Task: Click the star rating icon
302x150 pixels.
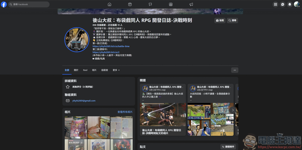Action: point(68,87)
